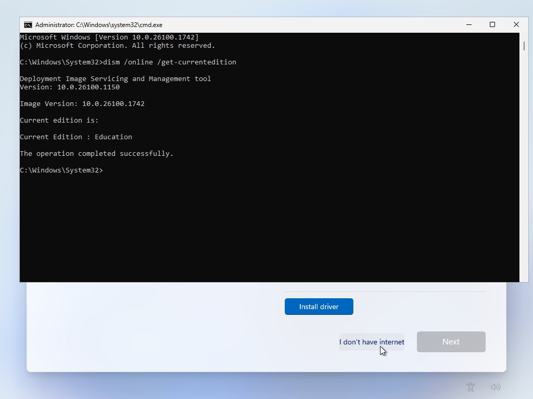
Task: Click the "I don't have internet" link
Action: point(372,342)
